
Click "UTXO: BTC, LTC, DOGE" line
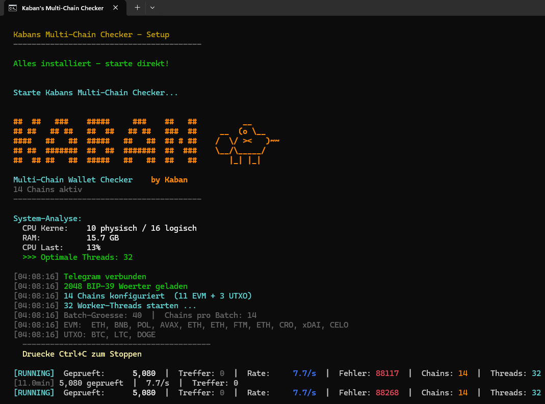coord(110,335)
